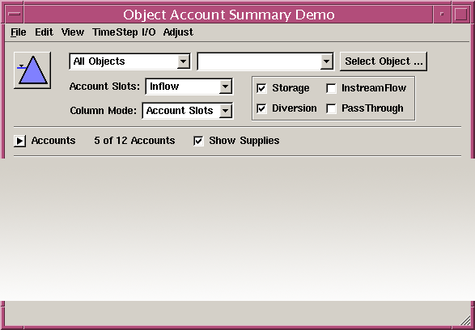
Task: Enable the PassThrough checkbox
Action: [331, 108]
